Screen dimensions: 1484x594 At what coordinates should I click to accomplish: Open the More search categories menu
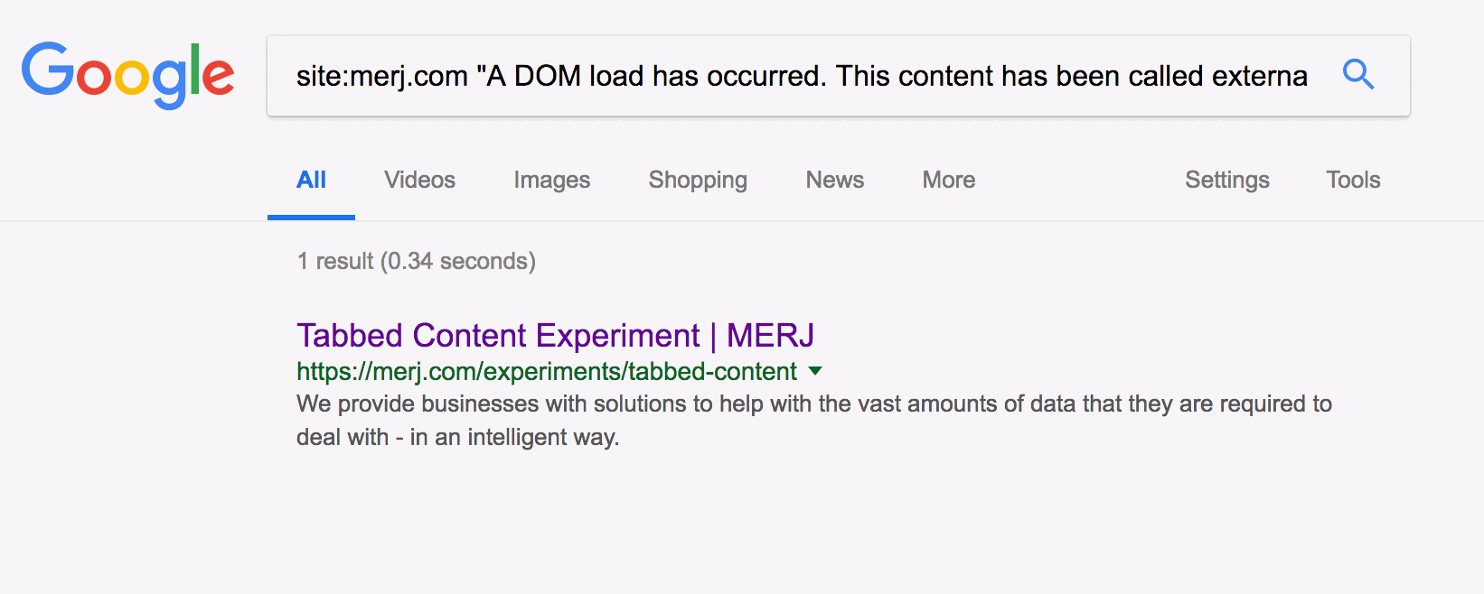click(948, 180)
